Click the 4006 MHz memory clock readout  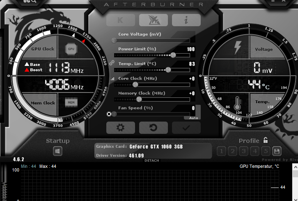click(x=64, y=85)
